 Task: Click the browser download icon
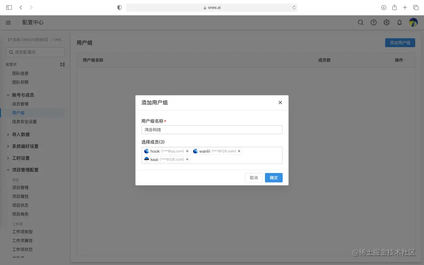click(384, 7)
